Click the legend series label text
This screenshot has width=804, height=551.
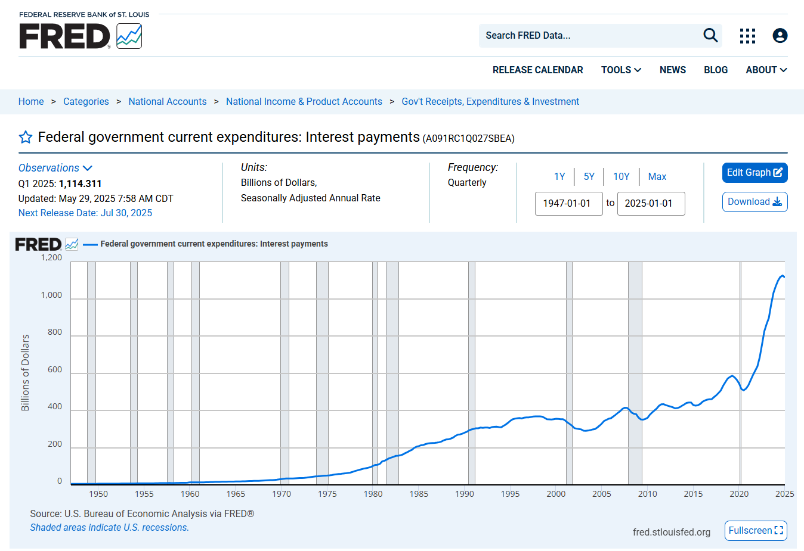214,244
